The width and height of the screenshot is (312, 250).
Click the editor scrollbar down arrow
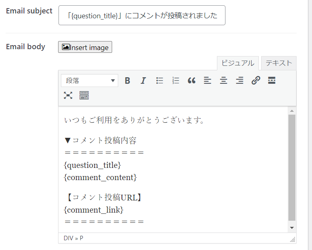[292, 227]
